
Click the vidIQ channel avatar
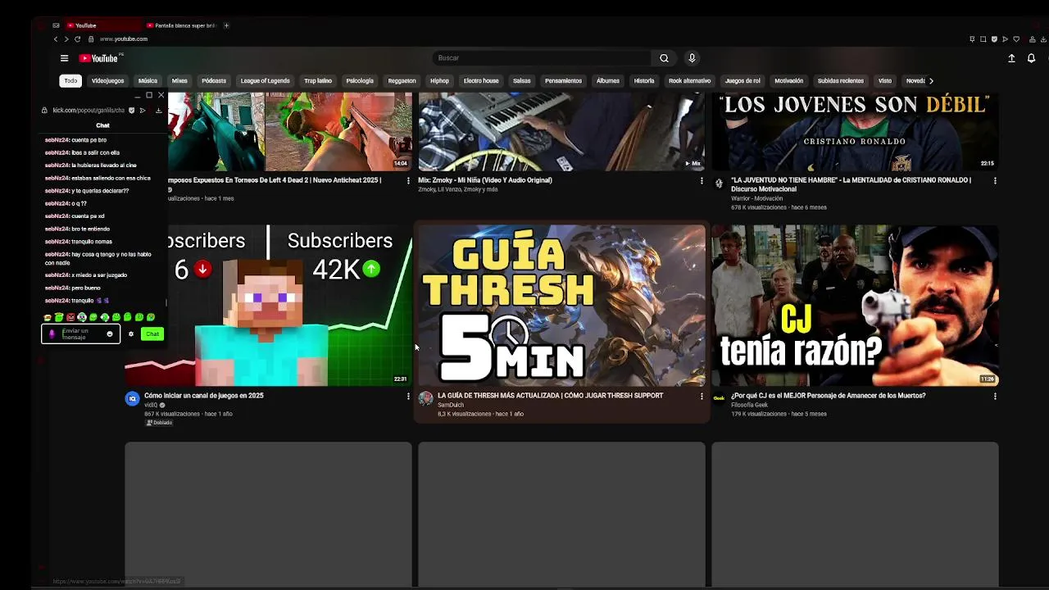[x=132, y=398]
